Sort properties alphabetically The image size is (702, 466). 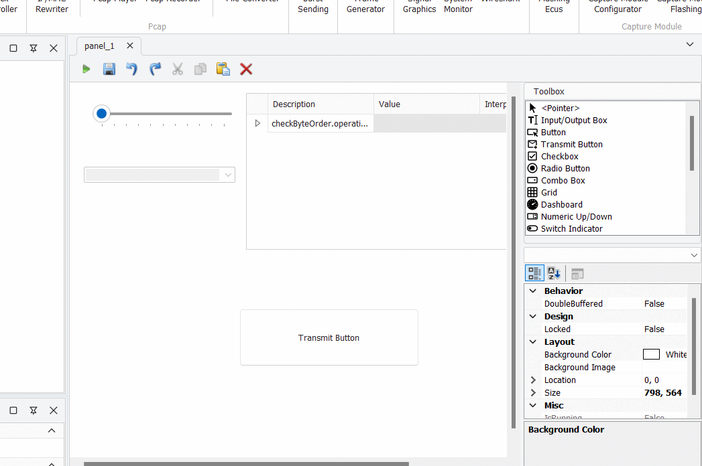coord(554,273)
